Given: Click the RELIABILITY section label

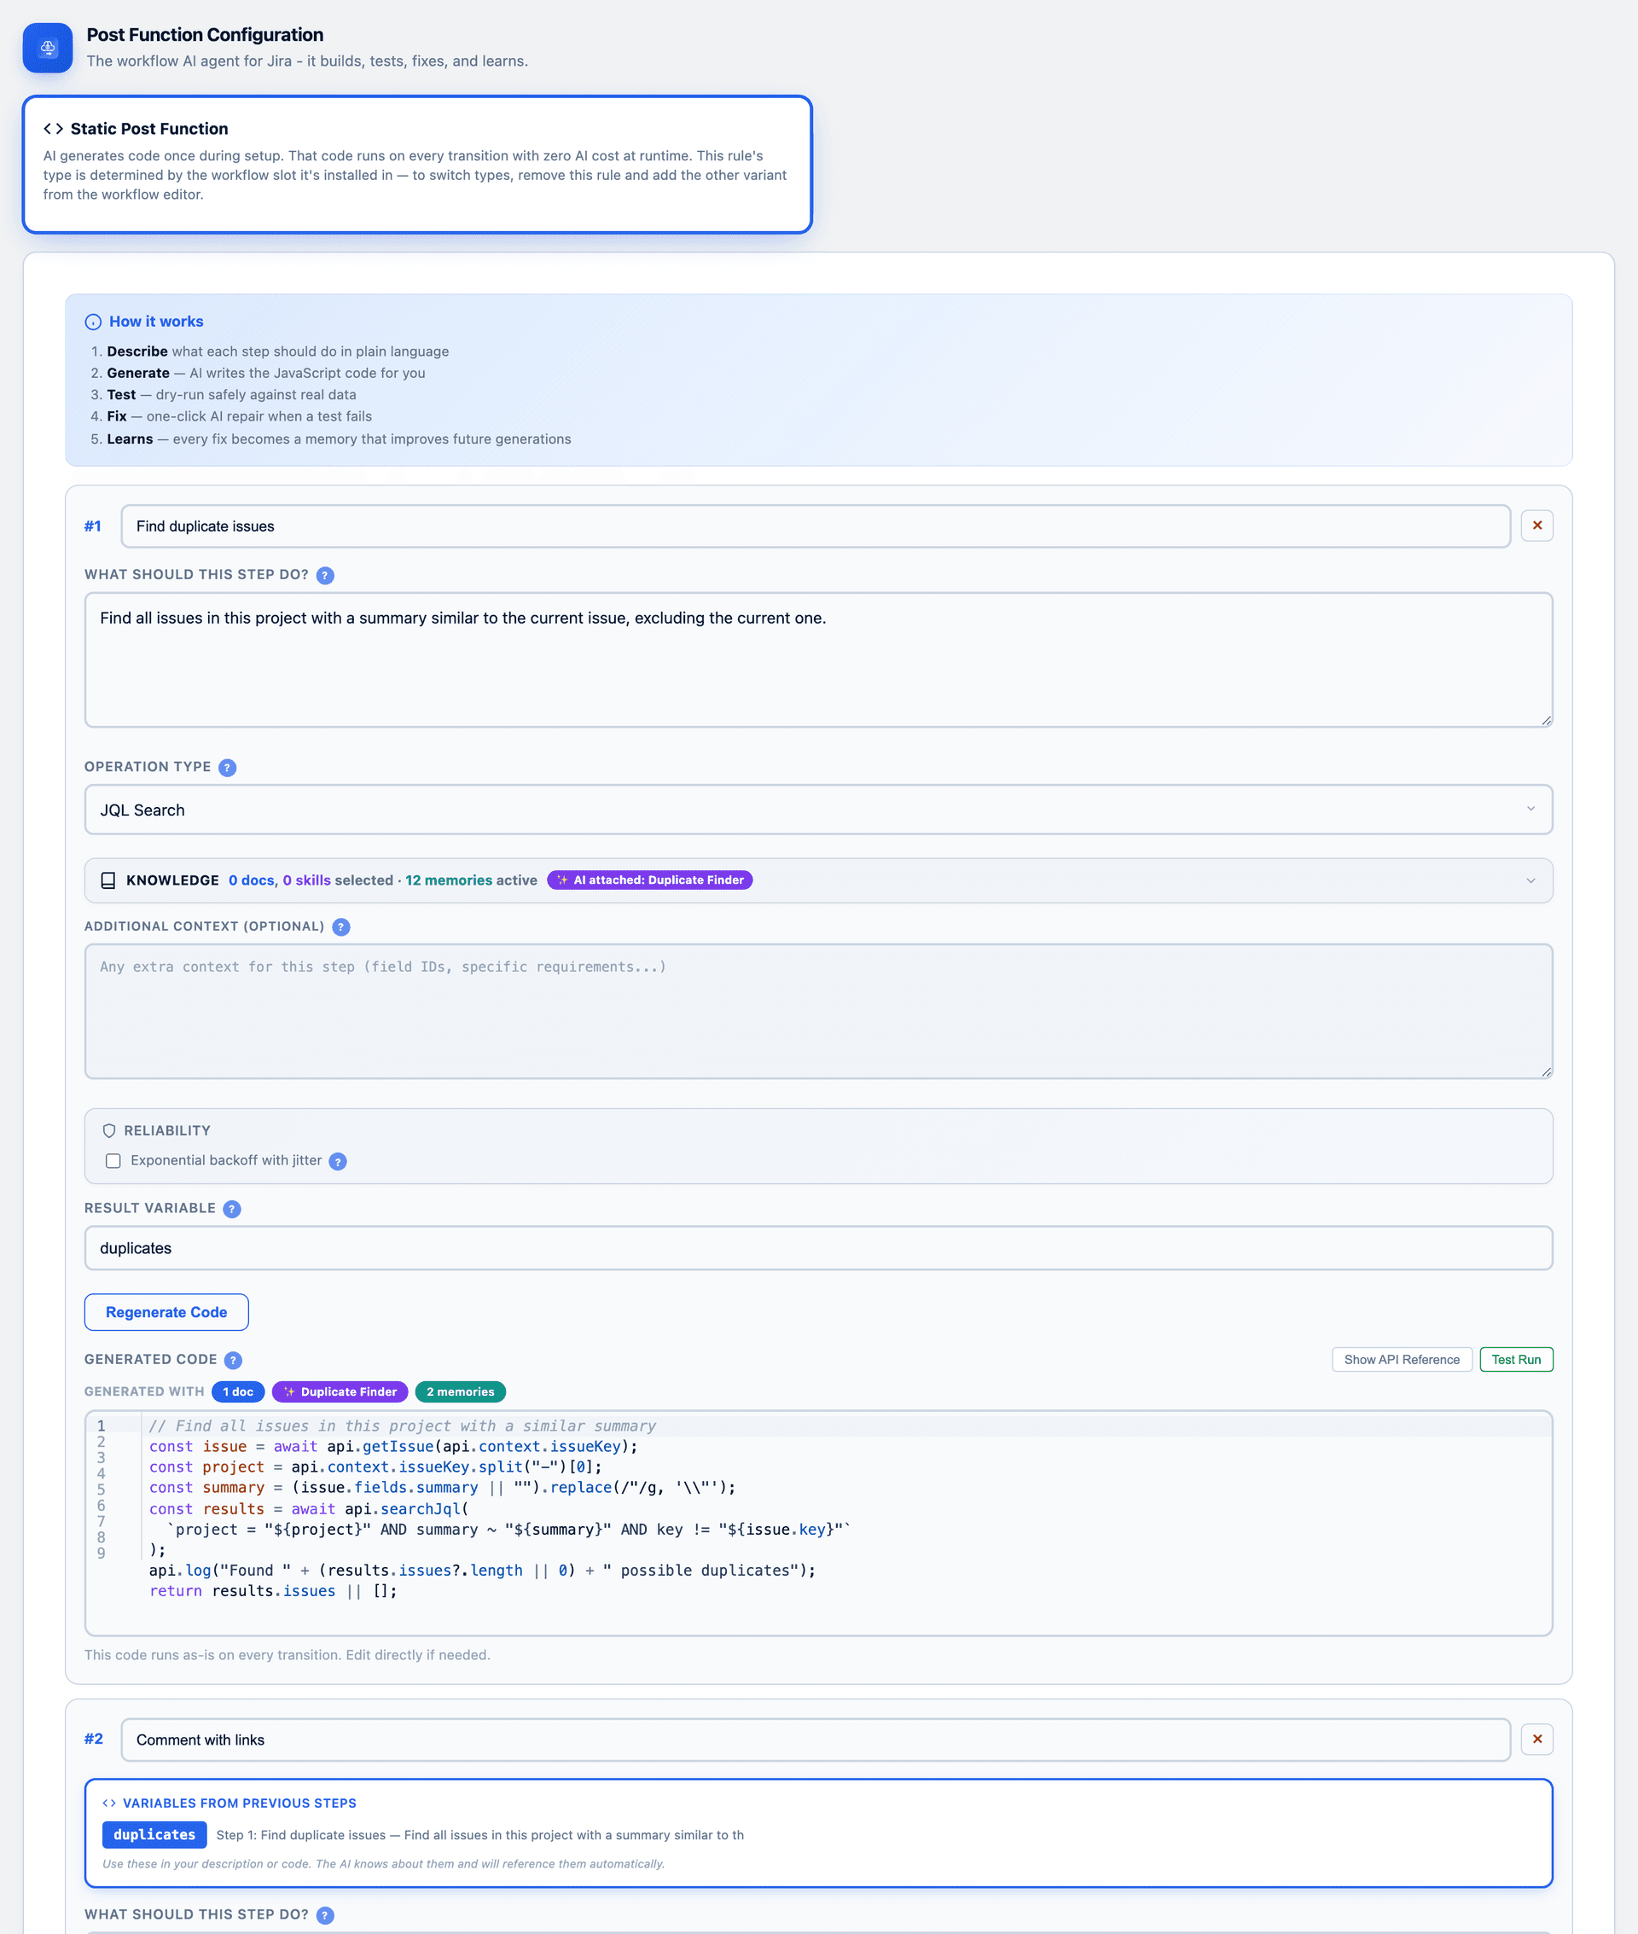Looking at the screenshot, I should pyautogui.click(x=167, y=1131).
